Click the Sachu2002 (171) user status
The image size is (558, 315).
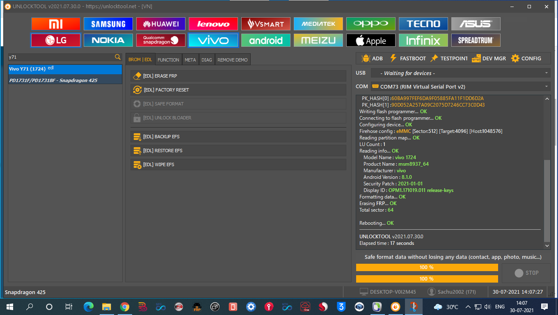pos(451,292)
